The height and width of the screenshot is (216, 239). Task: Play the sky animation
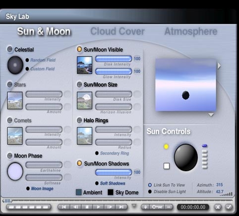(98, 207)
